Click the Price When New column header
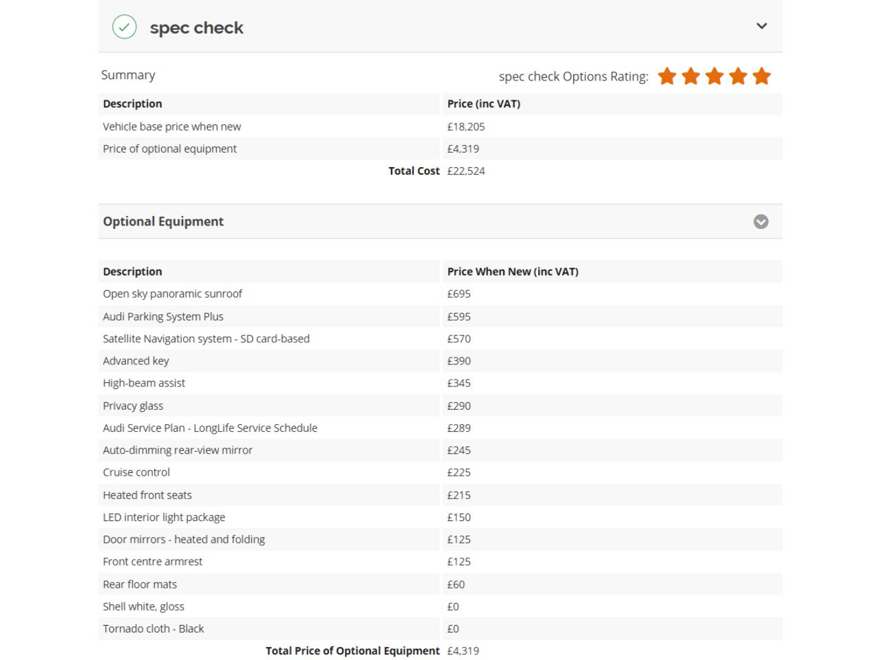 [513, 272]
